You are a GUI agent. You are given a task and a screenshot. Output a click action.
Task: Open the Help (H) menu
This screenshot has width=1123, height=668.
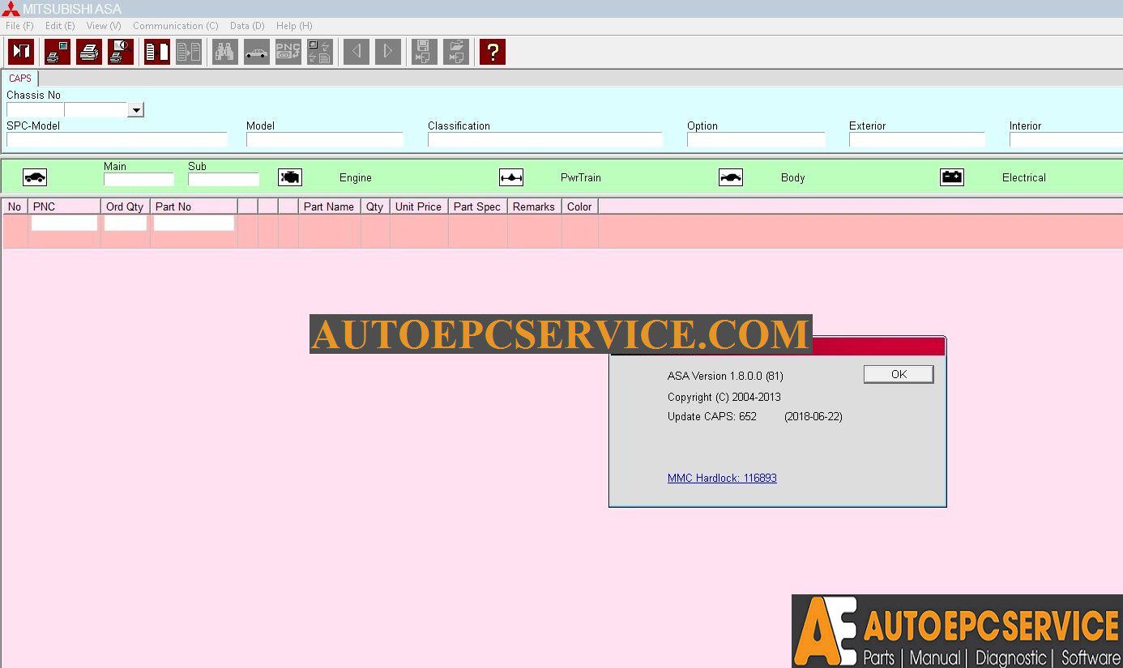click(294, 26)
